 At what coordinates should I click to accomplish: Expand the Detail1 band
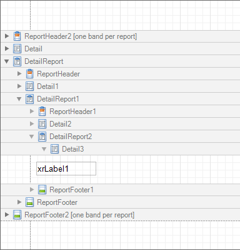(x=19, y=86)
